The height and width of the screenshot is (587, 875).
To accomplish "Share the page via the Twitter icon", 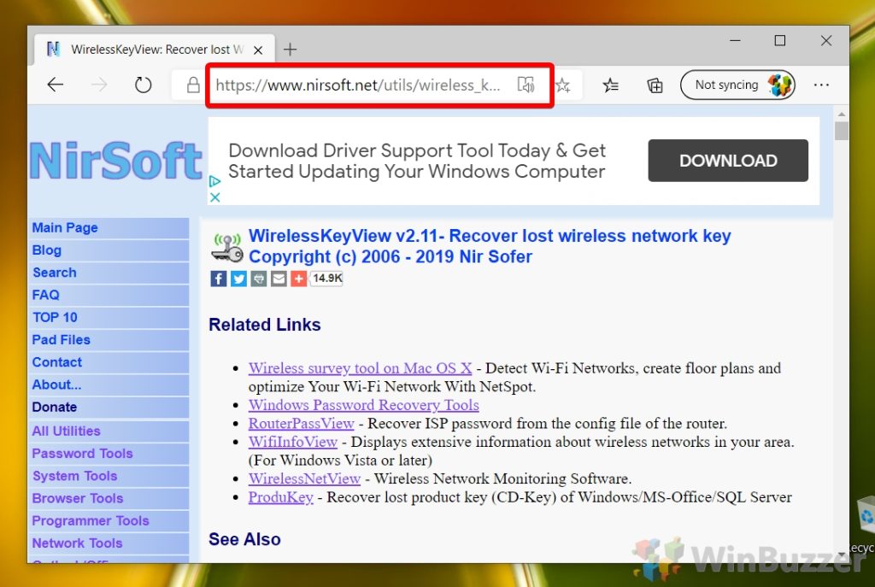I will pyautogui.click(x=238, y=279).
